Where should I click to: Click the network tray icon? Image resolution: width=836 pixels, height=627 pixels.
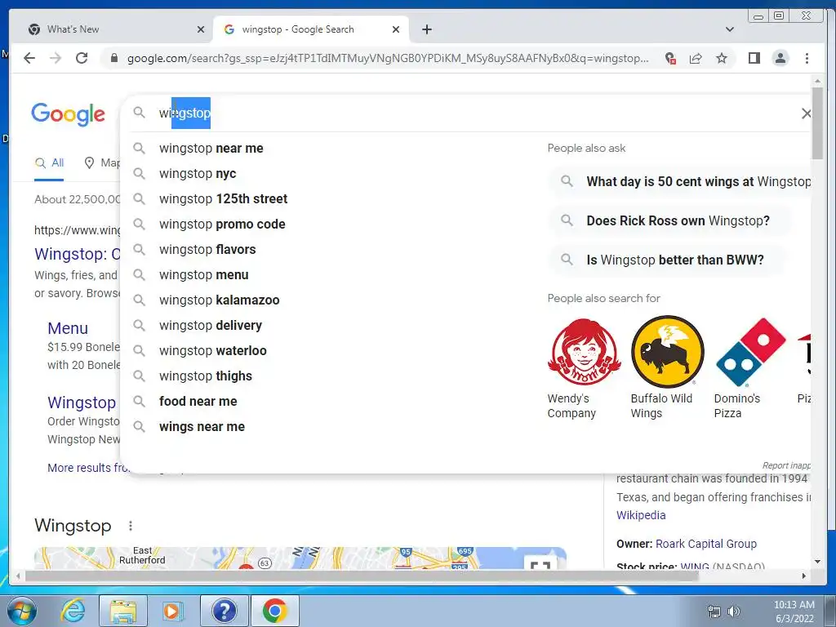[714, 611]
